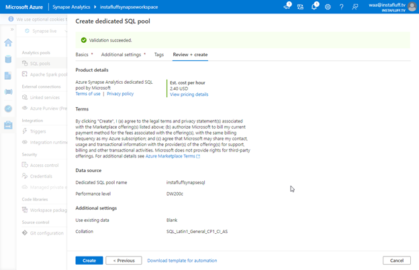Screen dimensions: 419x270
Task: Open the Terms of use link
Action: pos(88,94)
